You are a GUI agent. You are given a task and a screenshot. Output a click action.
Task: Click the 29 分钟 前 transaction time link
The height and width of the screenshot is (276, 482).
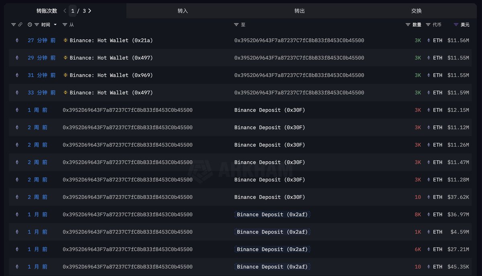pyautogui.click(x=42, y=58)
